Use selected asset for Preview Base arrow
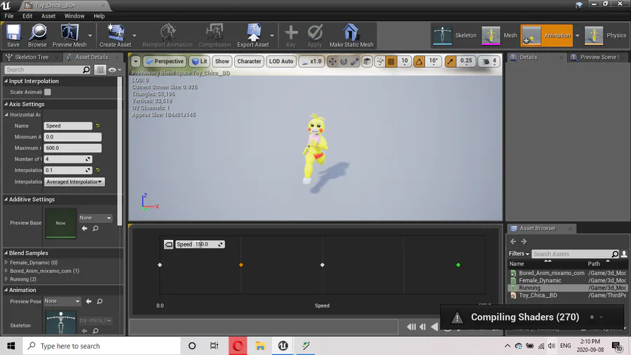The image size is (631, 355). click(x=85, y=228)
